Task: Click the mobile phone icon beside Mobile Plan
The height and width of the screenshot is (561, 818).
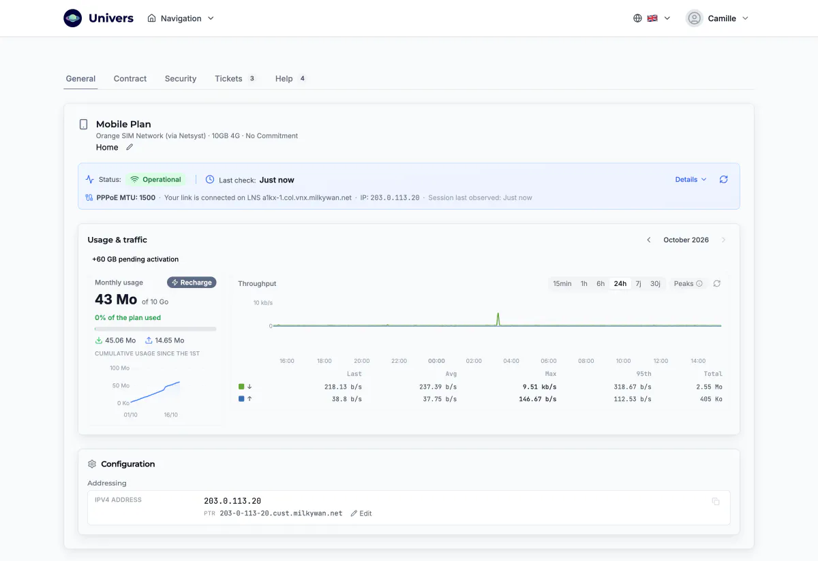Action: pyautogui.click(x=83, y=125)
